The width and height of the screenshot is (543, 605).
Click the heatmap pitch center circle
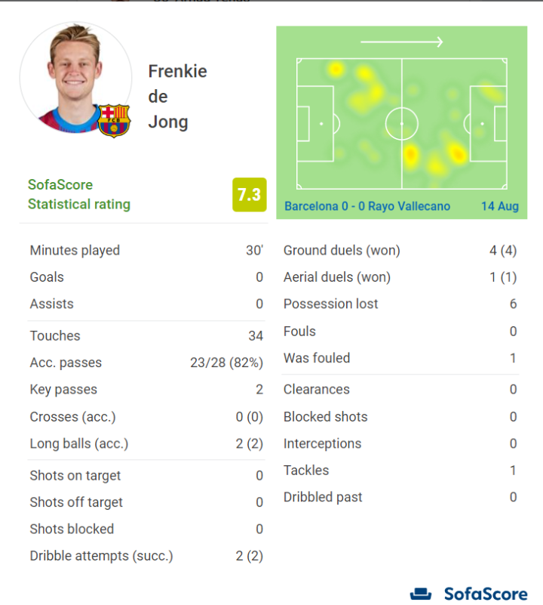[x=401, y=123]
